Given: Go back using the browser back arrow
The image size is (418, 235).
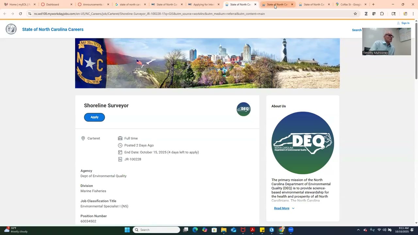Looking at the screenshot, I should pyautogui.click(x=5, y=14).
